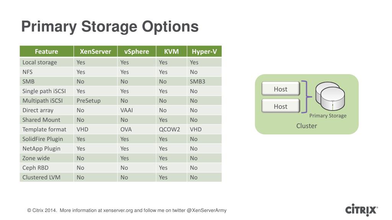
Task: Select the top Host box
Action: (281, 89)
